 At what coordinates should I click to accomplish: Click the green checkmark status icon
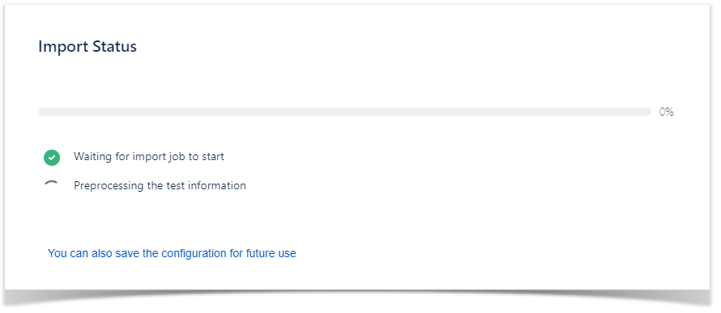pyautogui.click(x=52, y=158)
